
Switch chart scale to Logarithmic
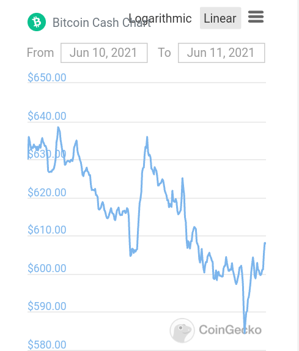point(160,18)
